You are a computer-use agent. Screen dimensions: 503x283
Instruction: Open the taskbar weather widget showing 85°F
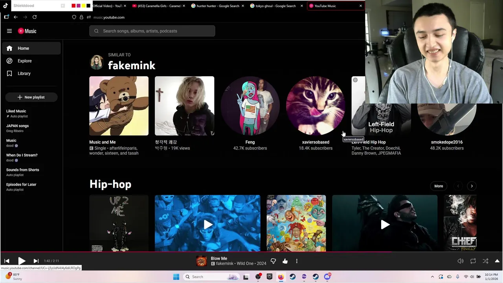coord(13,277)
